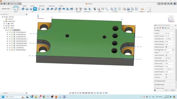Open the Tool Library icon in MANAGE
Image resolution: width=177 pixels, height=99 pixels.
pos(124,9)
